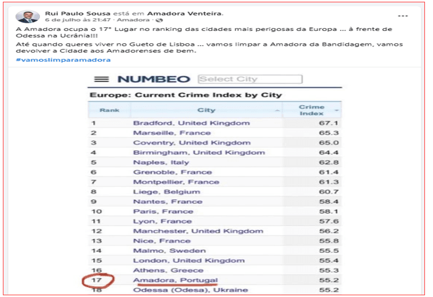Click the Odessa (Odesa), Ukraine link
The width and height of the screenshot is (433, 297).
tap(190, 290)
